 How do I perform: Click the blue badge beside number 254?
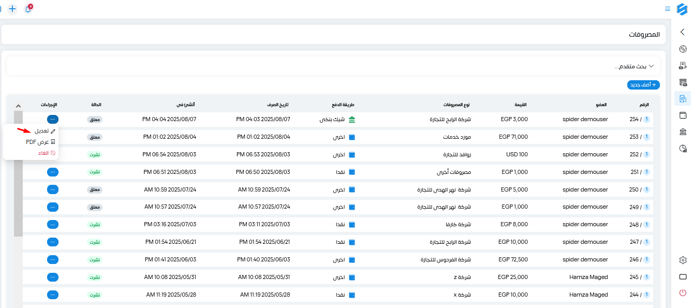tap(646, 119)
